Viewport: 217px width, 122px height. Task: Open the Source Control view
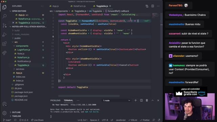coord(4,25)
